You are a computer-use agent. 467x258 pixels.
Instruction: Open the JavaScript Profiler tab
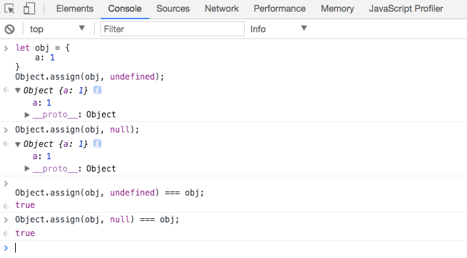click(406, 9)
